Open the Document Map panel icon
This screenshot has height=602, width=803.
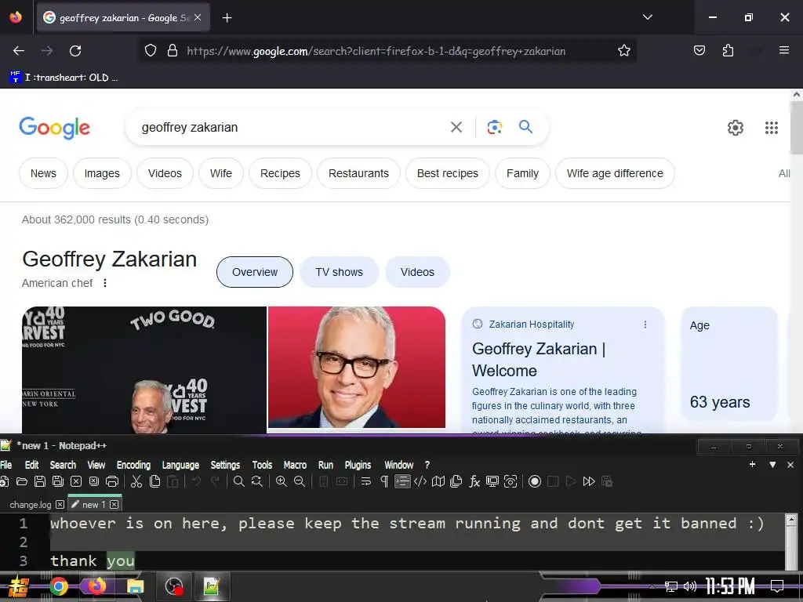[438, 481]
